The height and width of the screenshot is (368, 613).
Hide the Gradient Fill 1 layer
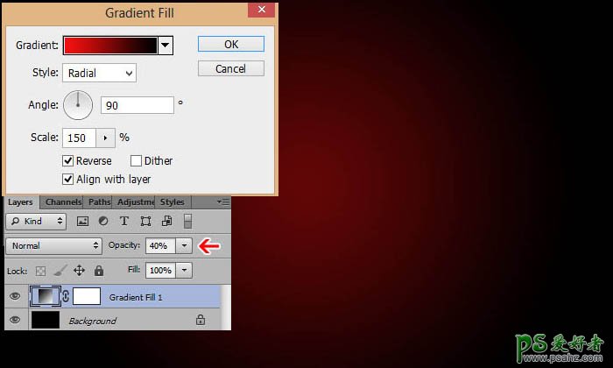[14, 297]
